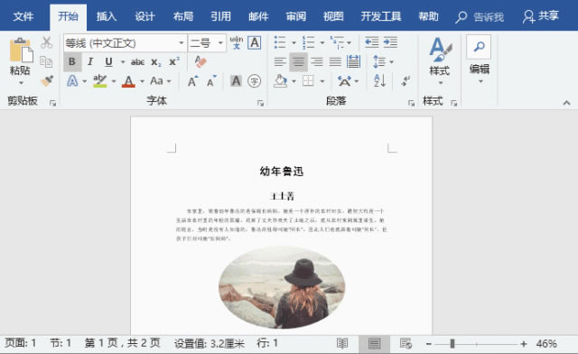Toggle superscript formatting
This screenshot has height=354, width=578.
click(x=174, y=62)
